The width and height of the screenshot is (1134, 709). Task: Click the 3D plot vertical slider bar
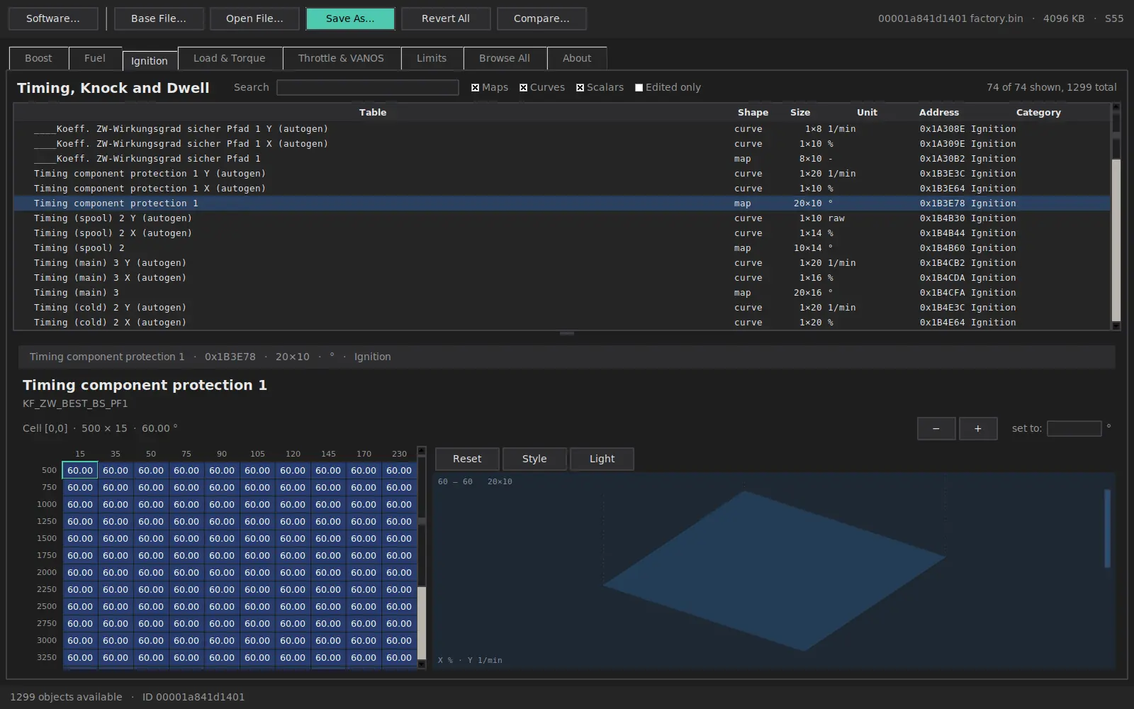point(1107,528)
